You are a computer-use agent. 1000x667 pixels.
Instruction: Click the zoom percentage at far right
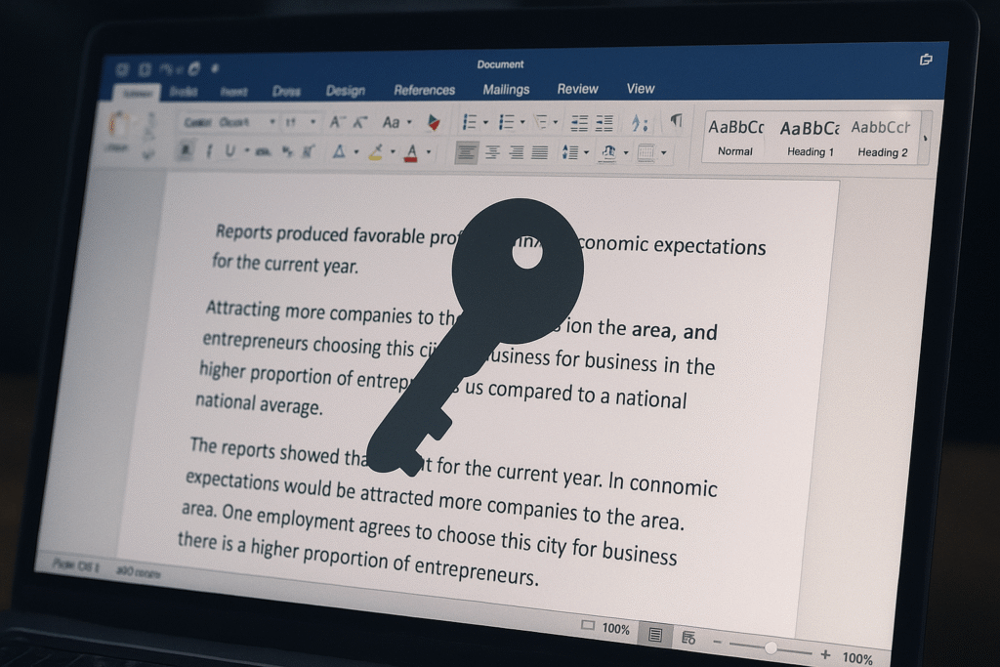click(x=856, y=657)
